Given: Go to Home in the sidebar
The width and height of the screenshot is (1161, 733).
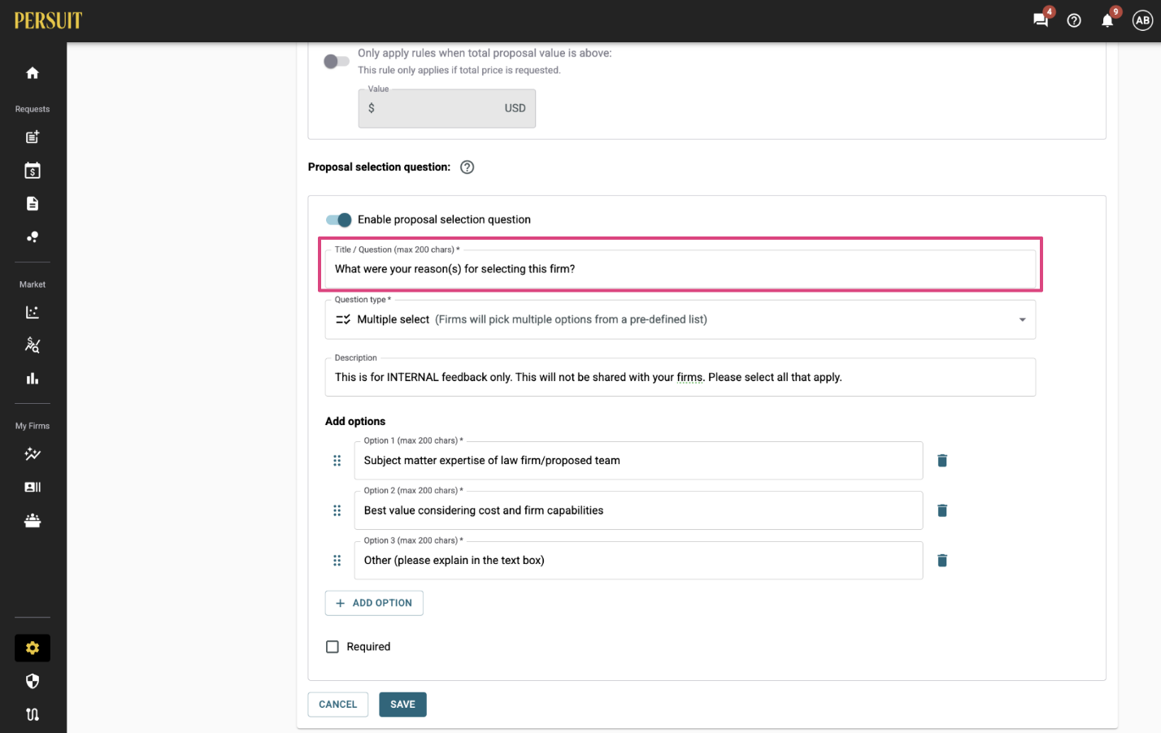Looking at the screenshot, I should (33, 73).
